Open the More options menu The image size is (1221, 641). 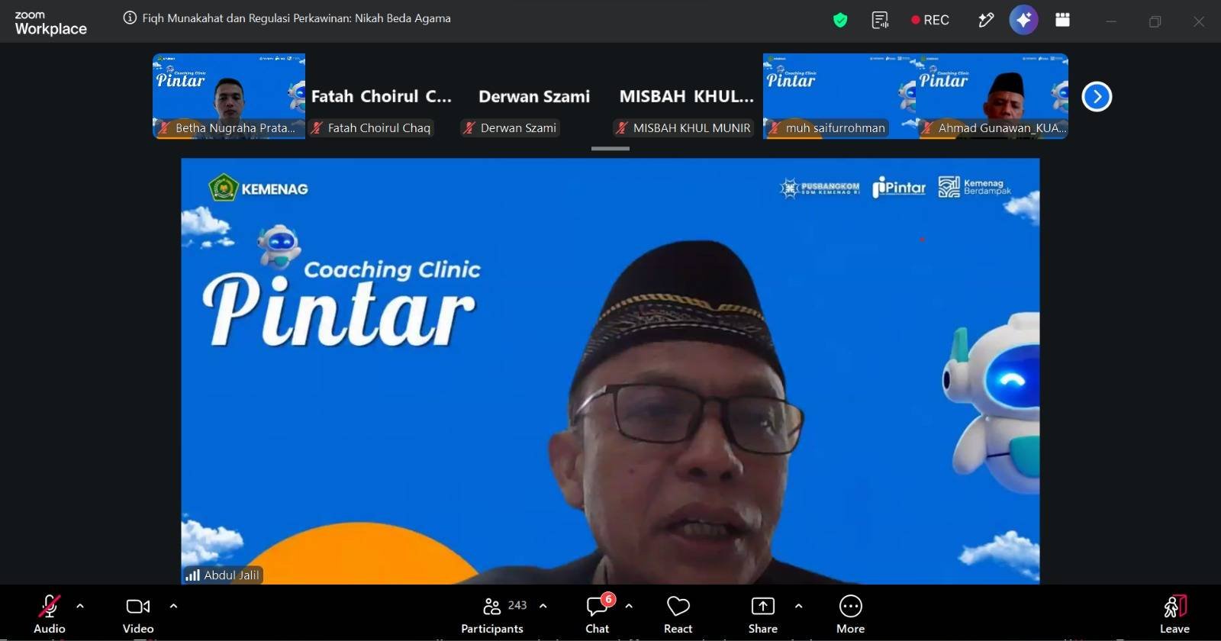click(850, 614)
